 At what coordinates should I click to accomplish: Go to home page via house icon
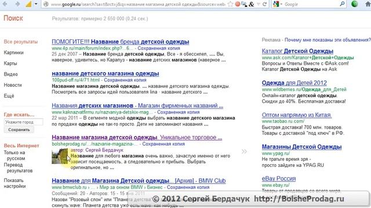coord(368,4)
